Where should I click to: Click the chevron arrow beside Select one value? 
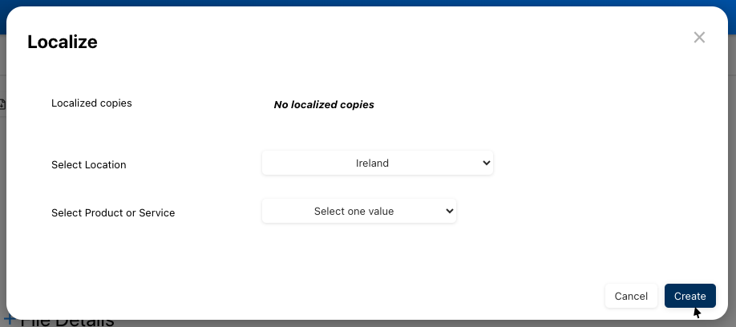[x=449, y=212]
